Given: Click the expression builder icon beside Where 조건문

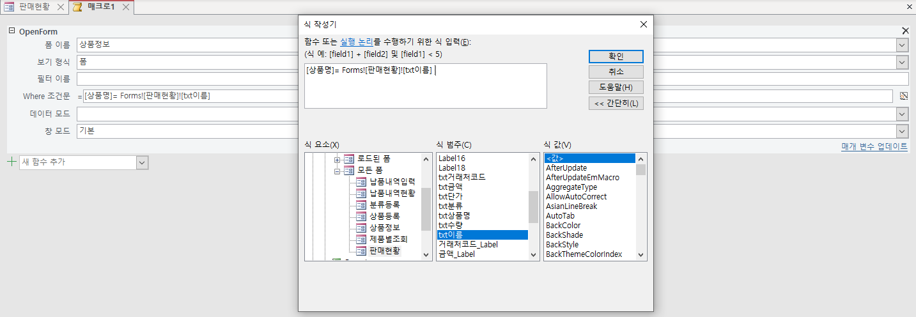Looking at the screenshot, I should point(903,96).
